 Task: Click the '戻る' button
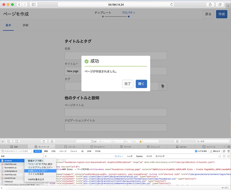(x=208, y=14)
